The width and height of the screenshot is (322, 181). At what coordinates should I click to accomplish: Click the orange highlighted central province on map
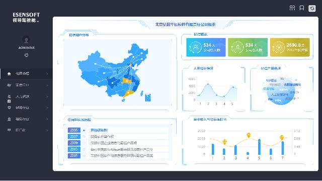click(x=126, y=81)
